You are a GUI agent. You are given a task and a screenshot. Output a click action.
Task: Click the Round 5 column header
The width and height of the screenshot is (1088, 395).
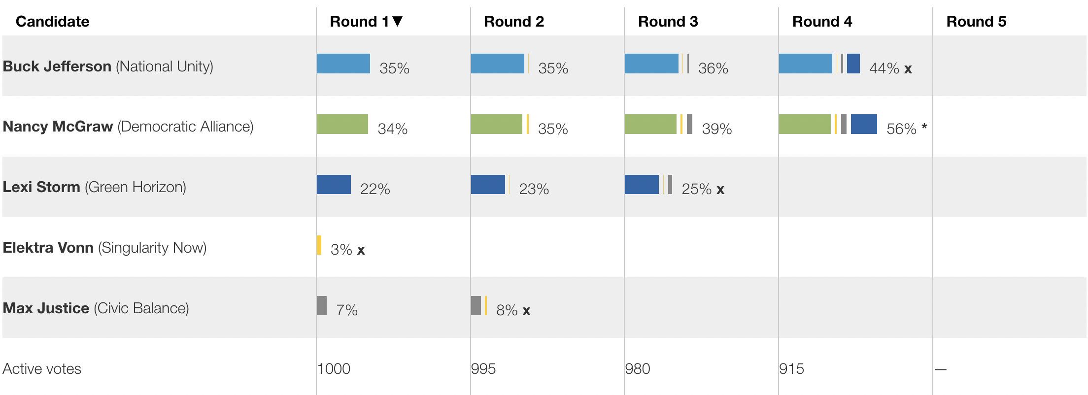pyautogui.click(x=976, y=22)
